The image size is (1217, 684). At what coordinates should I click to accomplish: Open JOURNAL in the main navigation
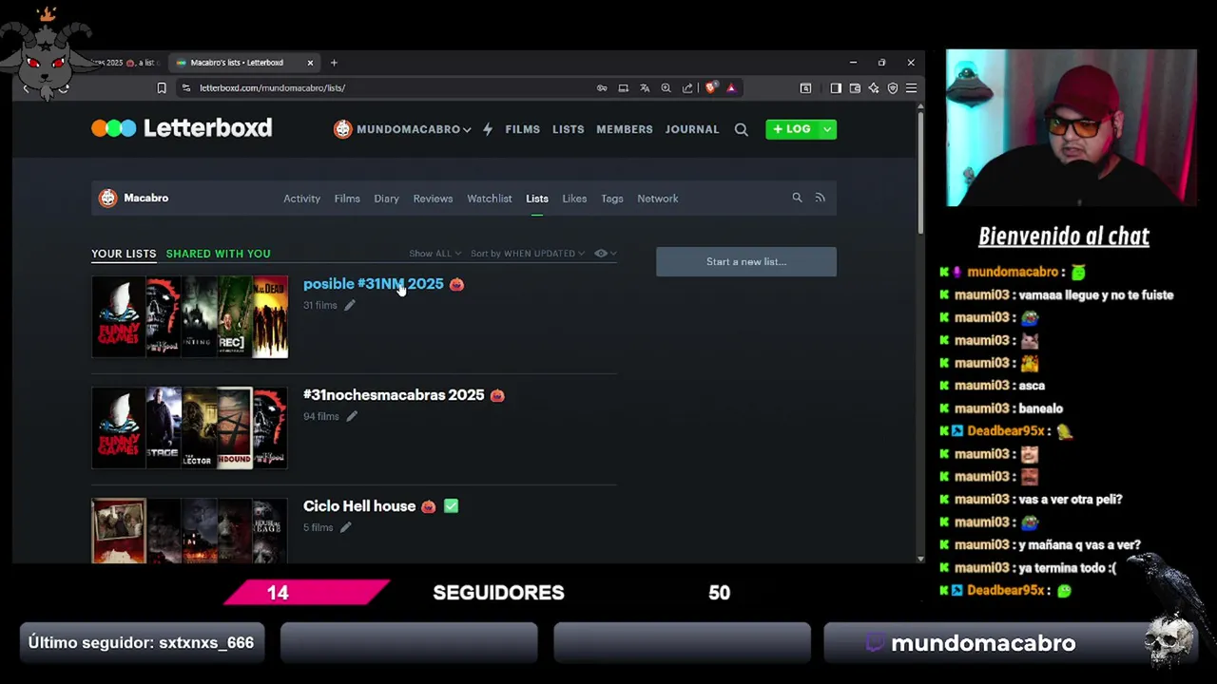click(x=692, y=129)
